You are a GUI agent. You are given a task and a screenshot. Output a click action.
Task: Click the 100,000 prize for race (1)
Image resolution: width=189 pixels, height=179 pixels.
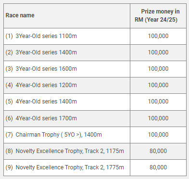click(x=158, y=36)
